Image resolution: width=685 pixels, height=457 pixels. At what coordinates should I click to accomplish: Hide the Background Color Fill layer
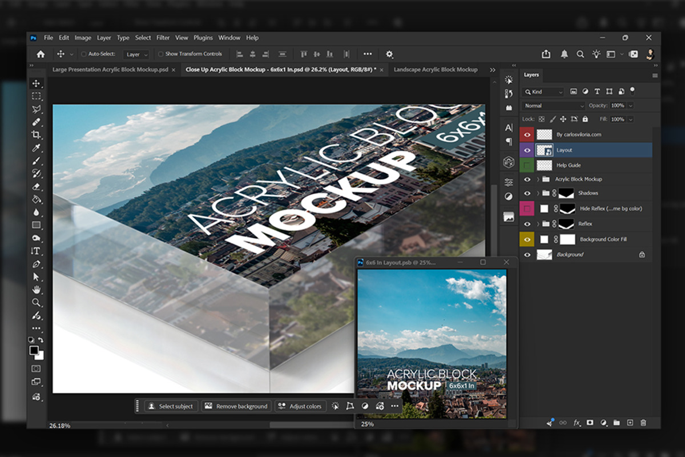coord(527,239)
